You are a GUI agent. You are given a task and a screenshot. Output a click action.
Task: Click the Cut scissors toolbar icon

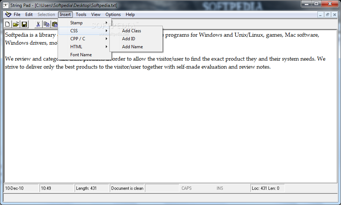coord(38,24)
